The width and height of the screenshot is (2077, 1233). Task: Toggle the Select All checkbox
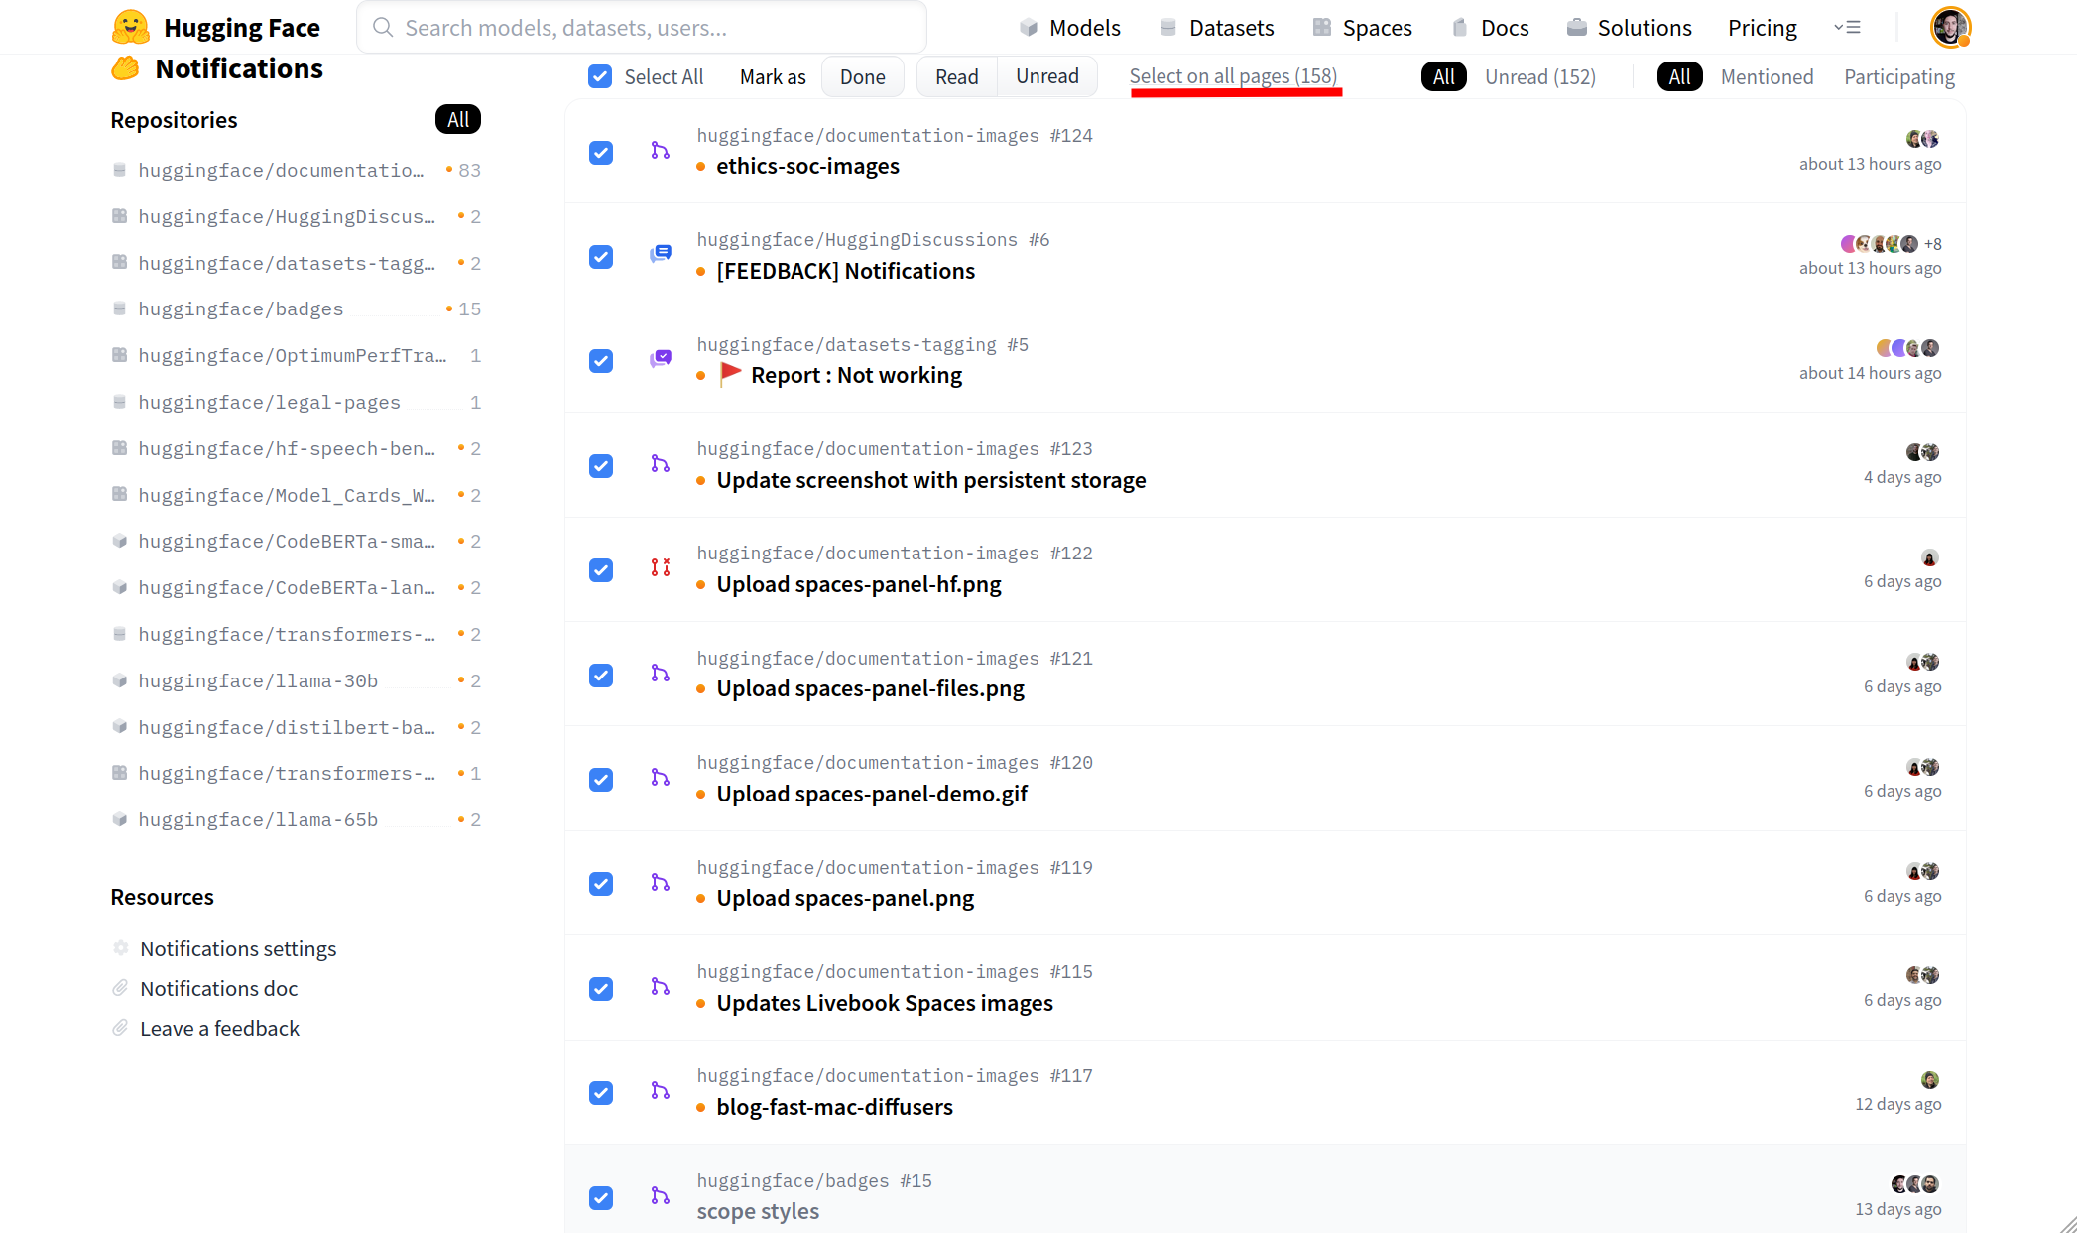pos(600,77)
